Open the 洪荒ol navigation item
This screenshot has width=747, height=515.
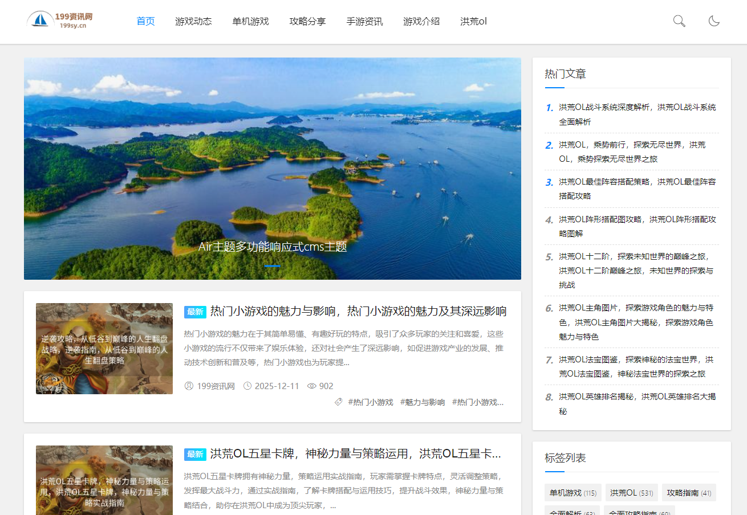(473, 21)
